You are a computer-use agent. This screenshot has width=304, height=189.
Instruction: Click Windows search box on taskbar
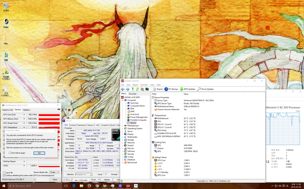point(35,186)
